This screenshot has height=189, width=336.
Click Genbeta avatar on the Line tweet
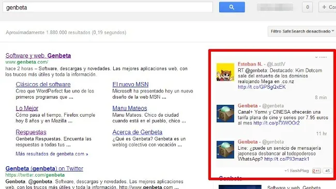(225, 150)
